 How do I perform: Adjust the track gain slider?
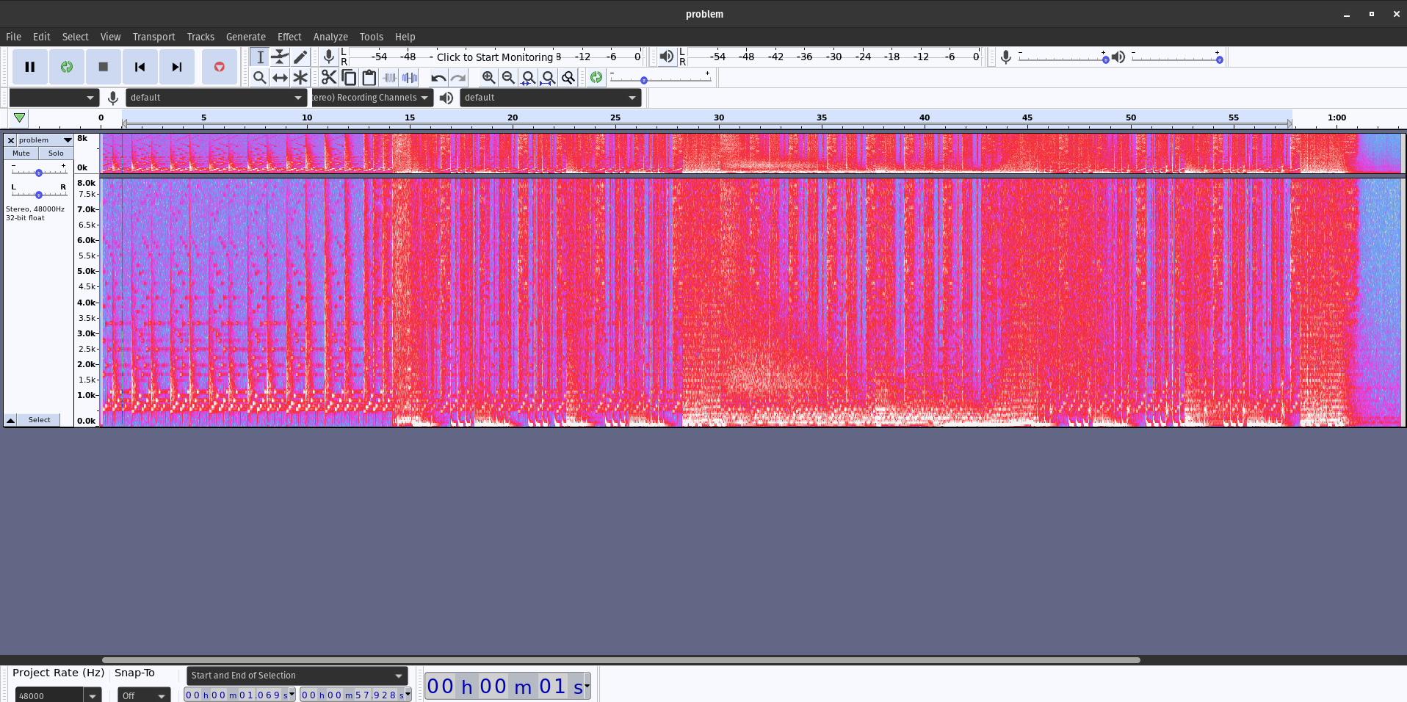click(39, 172)
